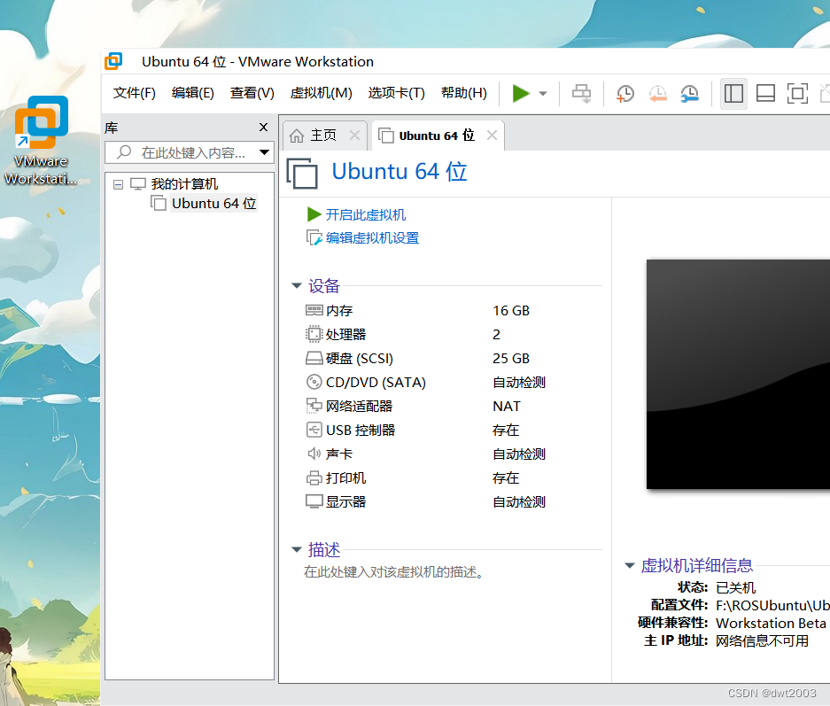Click the 处理器 processor device icon
830x706 pixels.
(x=314, y=334)
